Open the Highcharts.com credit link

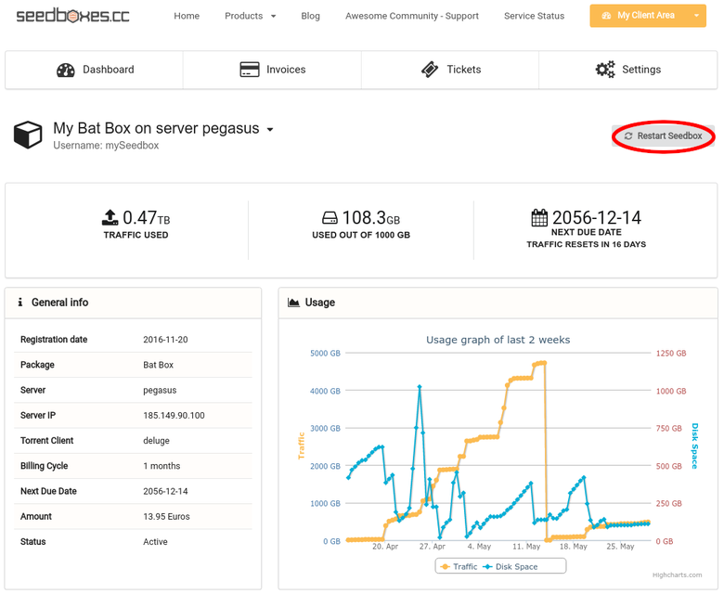(x=677, y=575)
